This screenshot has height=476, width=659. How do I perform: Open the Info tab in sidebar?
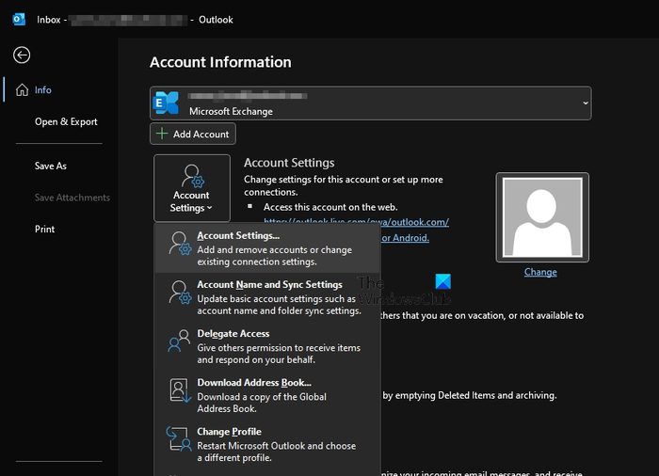(x=43, y=90)
